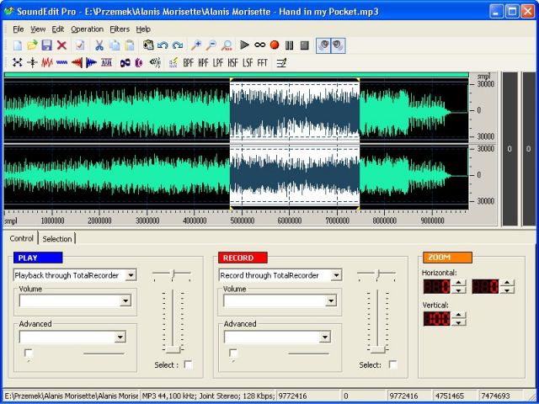This screenshot has width=539, height=404.
Task: Open a file with the folder icon
Action: tap(32, 45)
